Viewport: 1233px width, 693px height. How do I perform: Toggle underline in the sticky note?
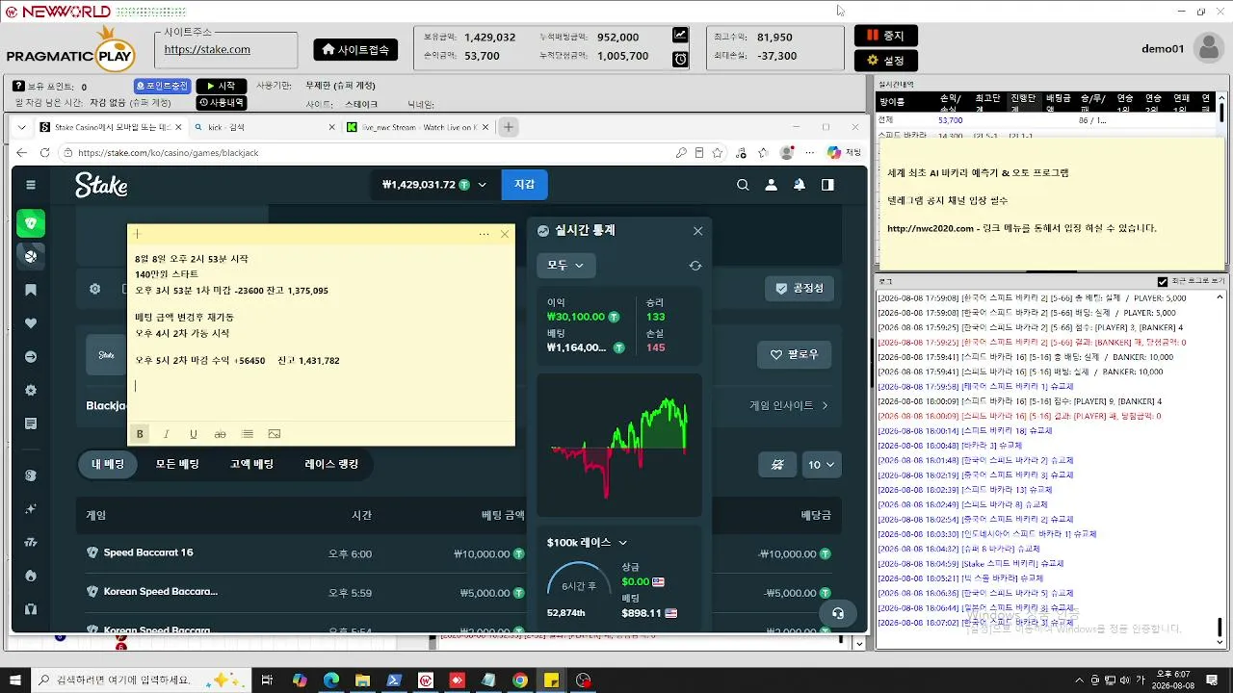point(194,434)
